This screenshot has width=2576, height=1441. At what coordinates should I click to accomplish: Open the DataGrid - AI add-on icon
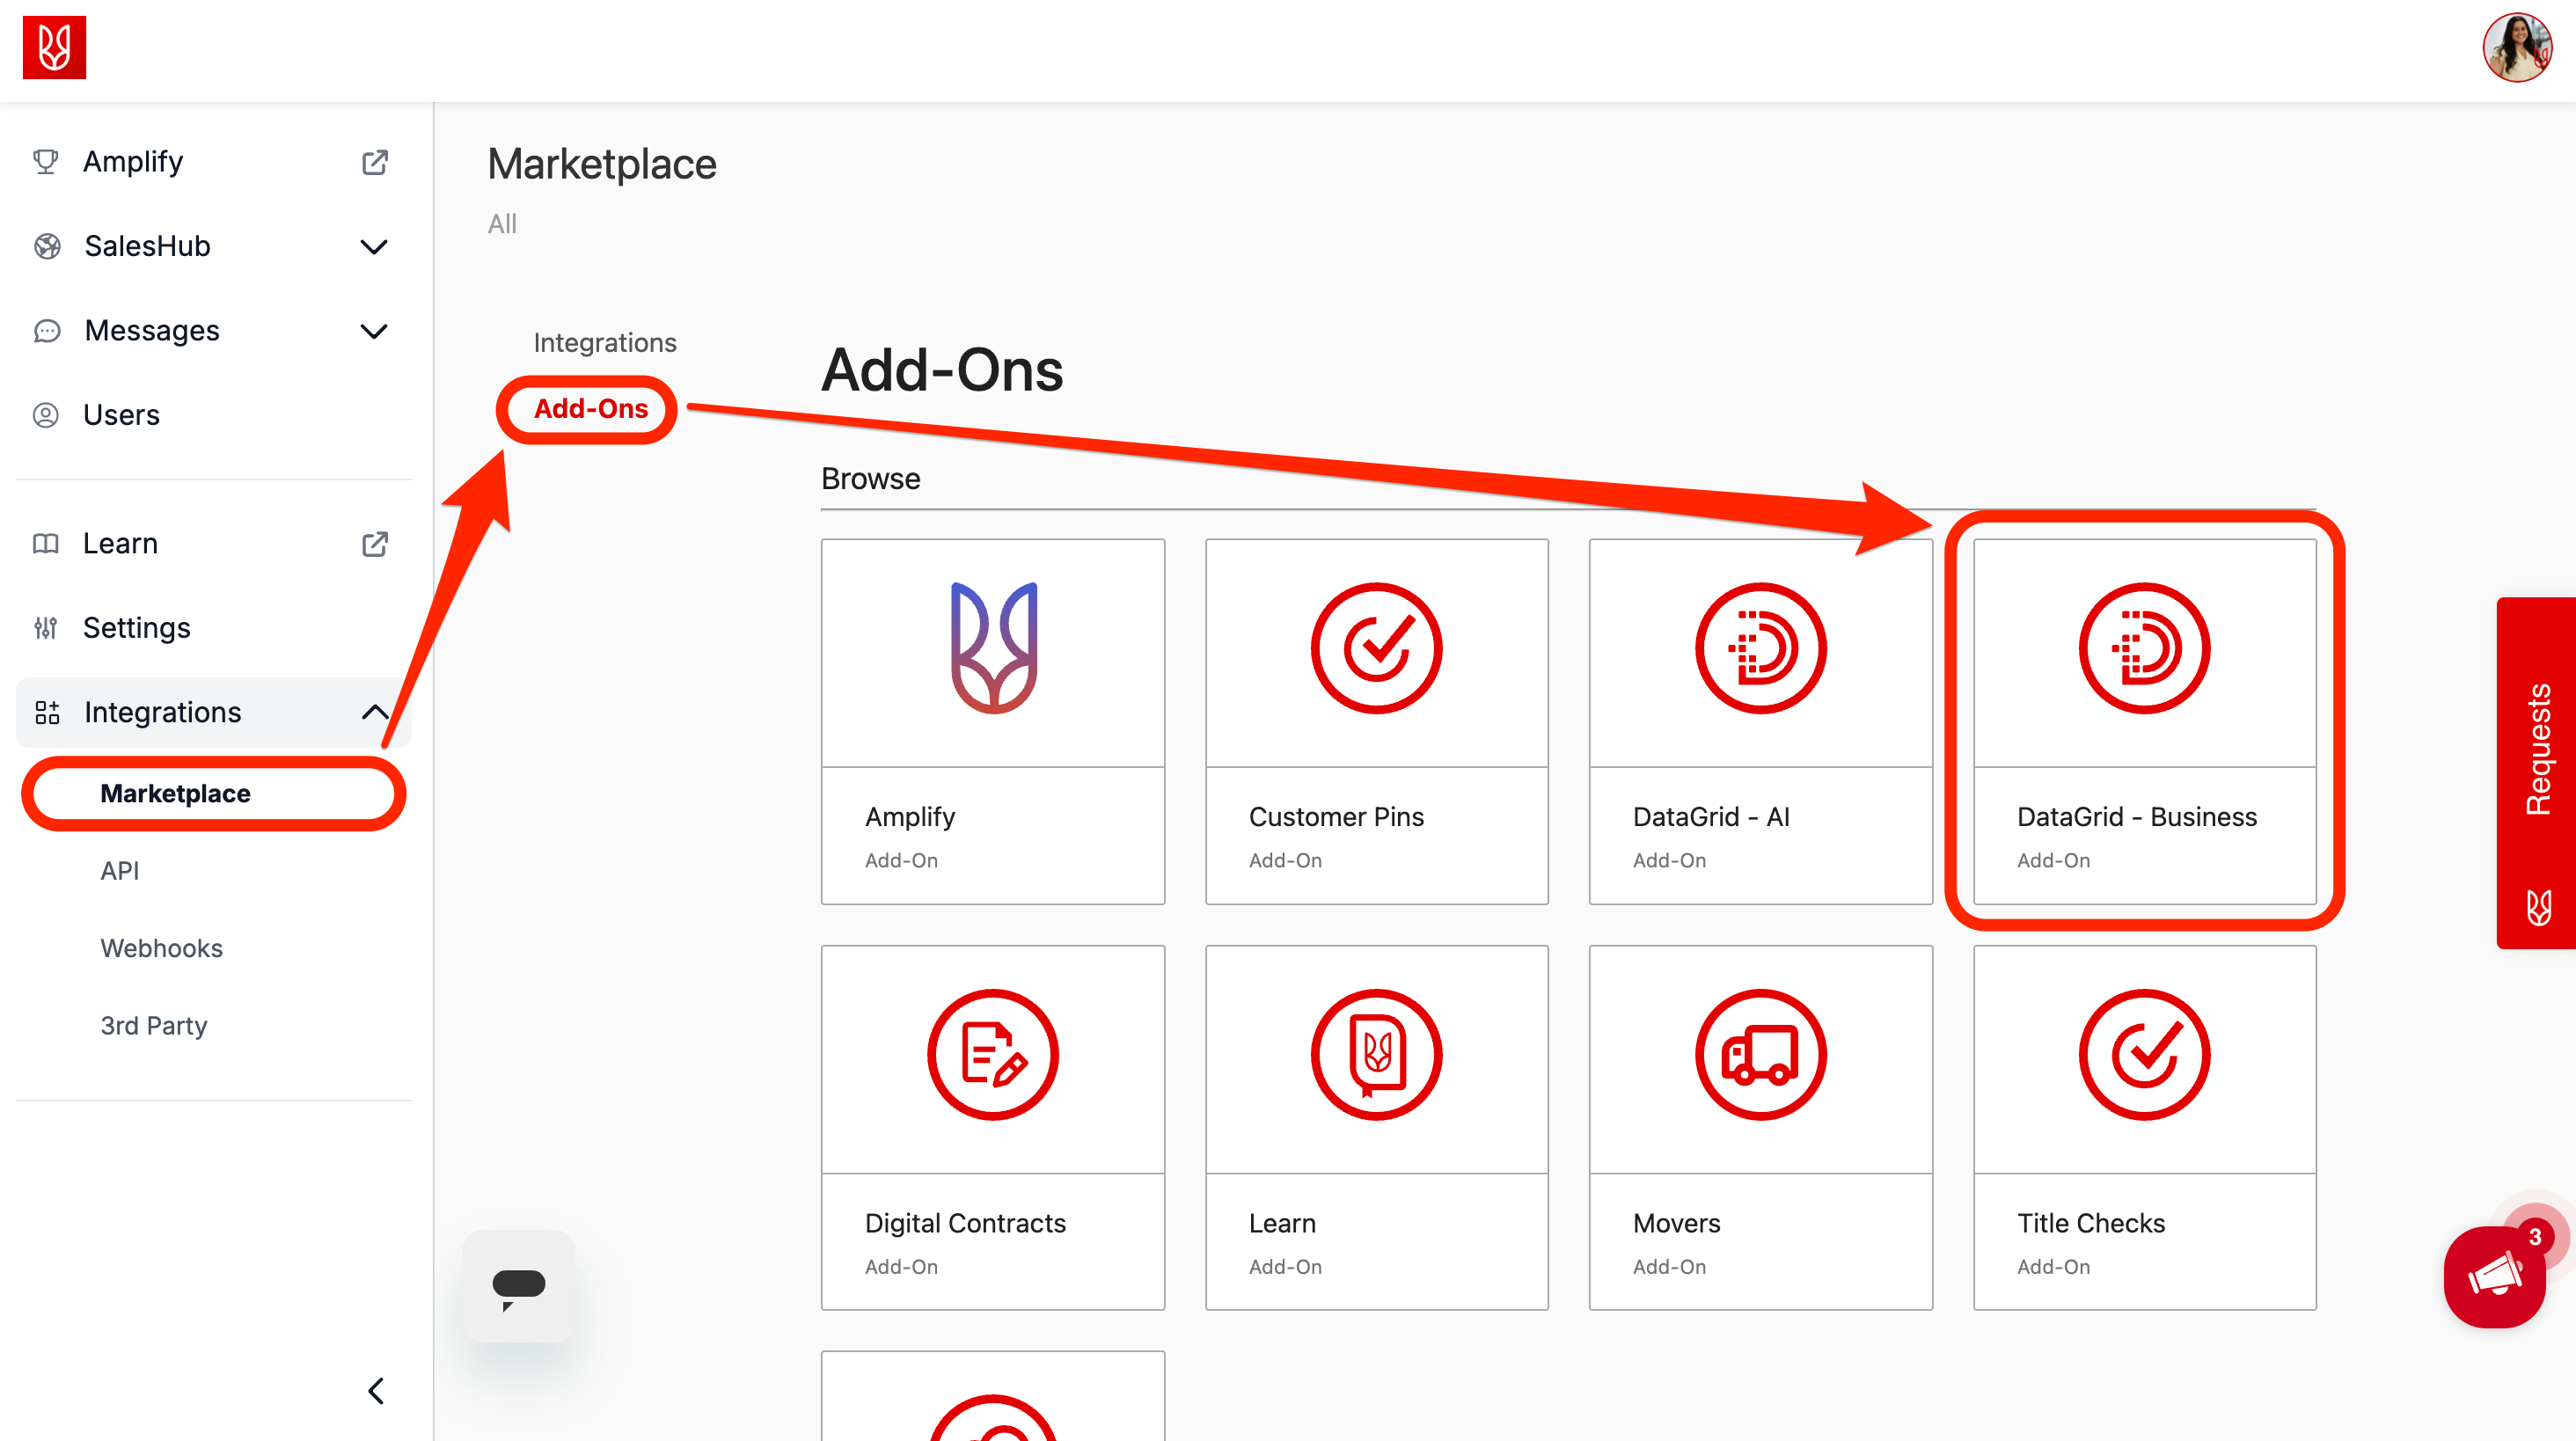pos(1760,649)
